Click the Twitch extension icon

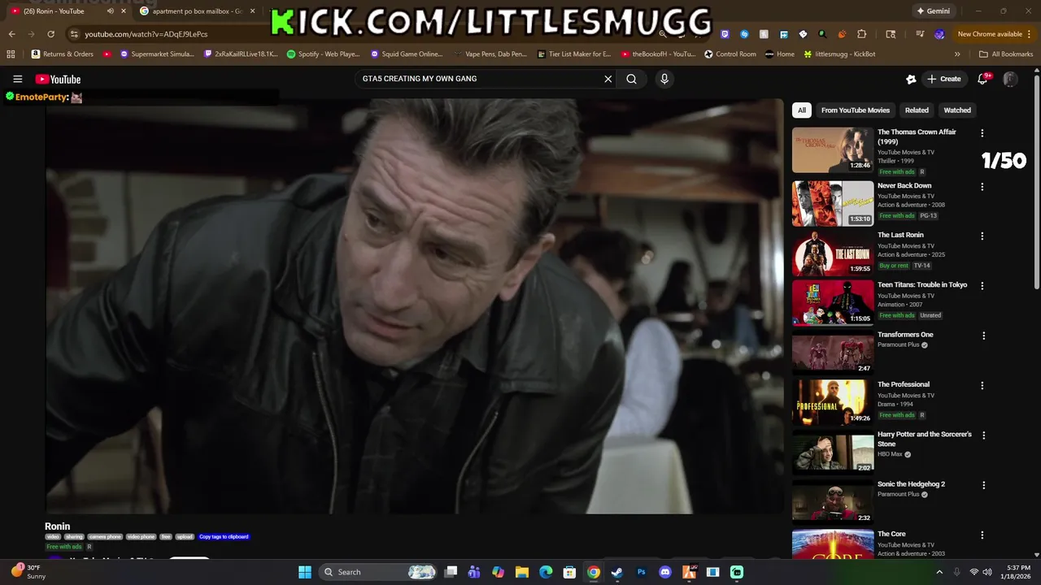coord(725,34)
